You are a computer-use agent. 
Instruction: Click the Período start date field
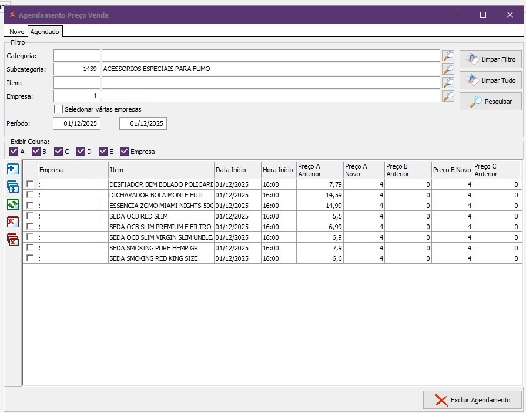point(76,124)
